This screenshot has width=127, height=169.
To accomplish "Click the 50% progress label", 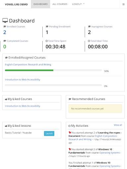I will point(106,71).
